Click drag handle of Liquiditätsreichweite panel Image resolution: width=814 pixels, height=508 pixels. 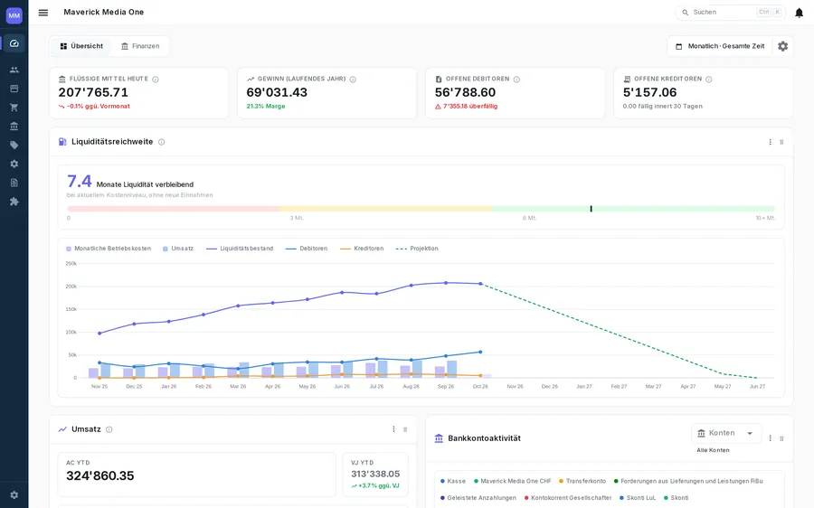[781, 142]
